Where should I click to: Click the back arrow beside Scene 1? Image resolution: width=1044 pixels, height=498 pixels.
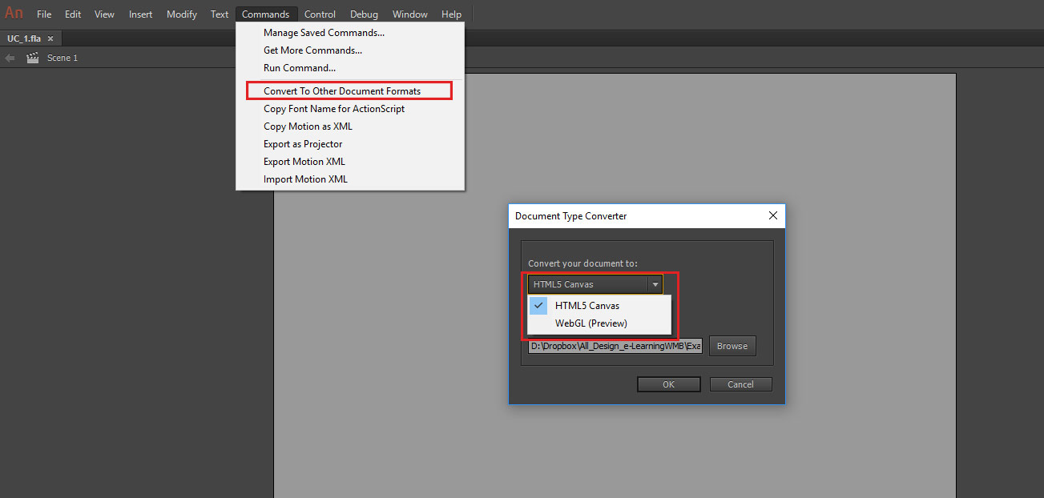click(x=10, y=58)
